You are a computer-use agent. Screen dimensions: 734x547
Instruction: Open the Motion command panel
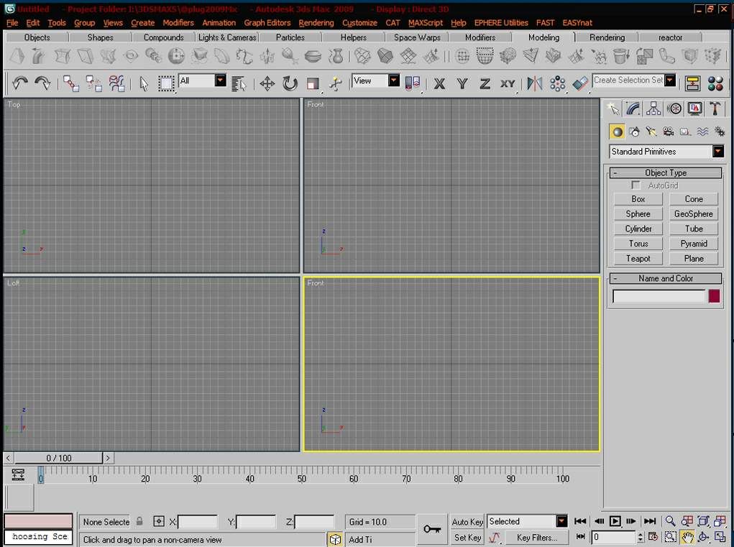[674, 109]
